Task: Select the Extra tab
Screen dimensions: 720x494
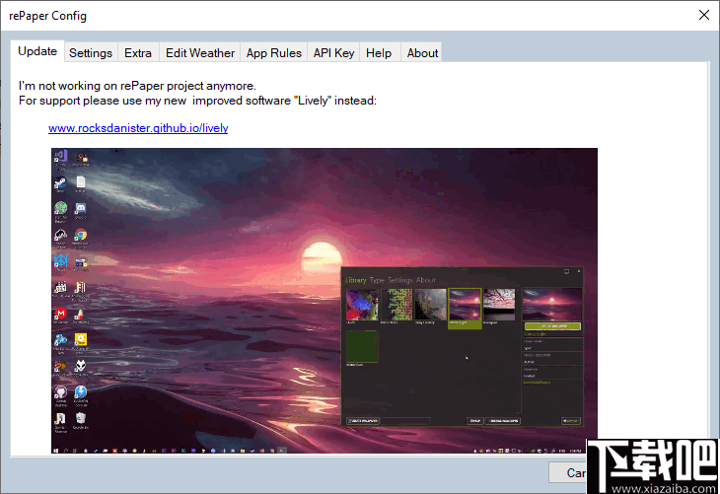Action: 138,53
